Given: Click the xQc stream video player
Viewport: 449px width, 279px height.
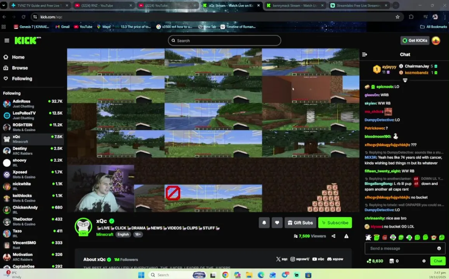Looking at the screenshot, I should [213, 130].
